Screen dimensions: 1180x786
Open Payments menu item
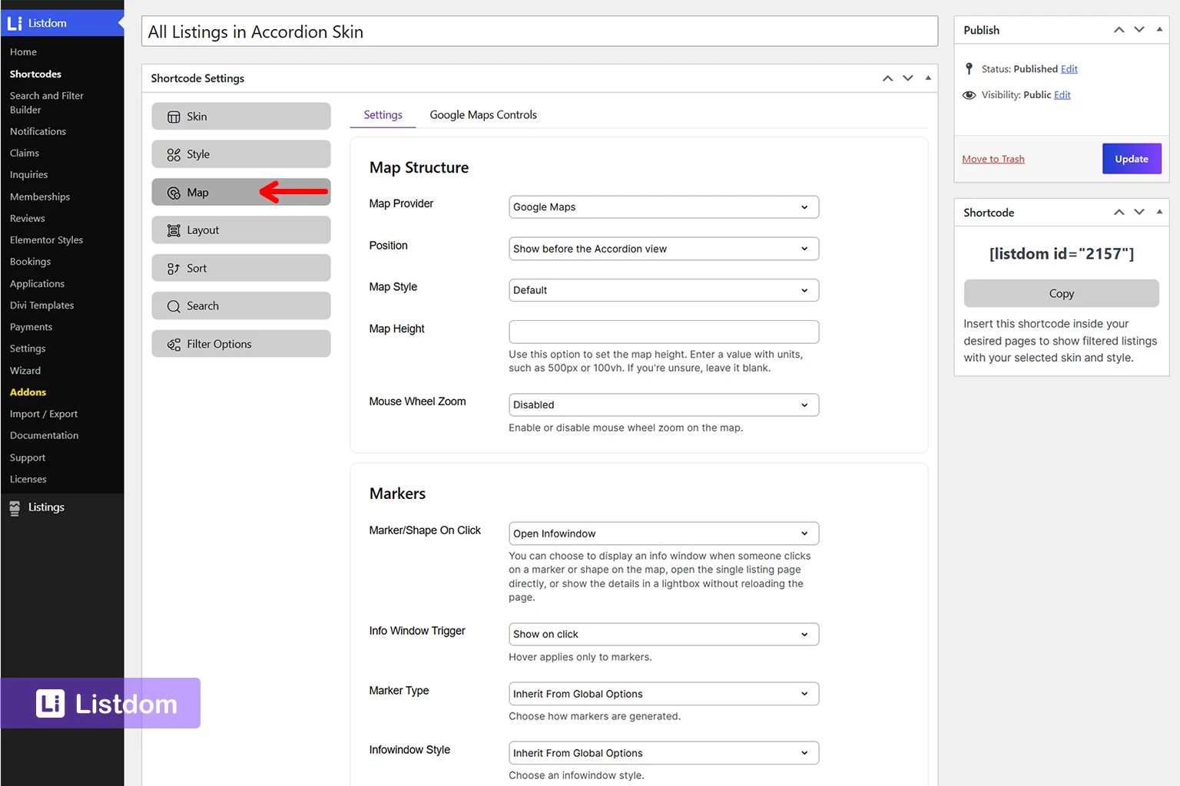pos(31,327)
